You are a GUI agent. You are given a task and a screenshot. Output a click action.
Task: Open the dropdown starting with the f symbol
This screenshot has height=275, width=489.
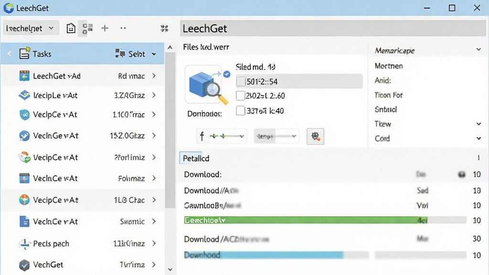(222, 136)
